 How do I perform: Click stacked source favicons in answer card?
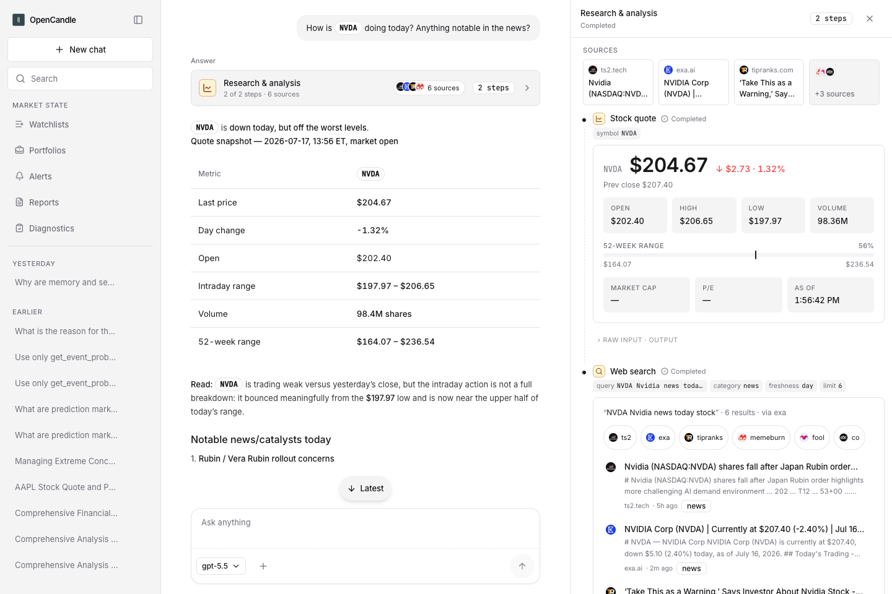tap(410, 87)
